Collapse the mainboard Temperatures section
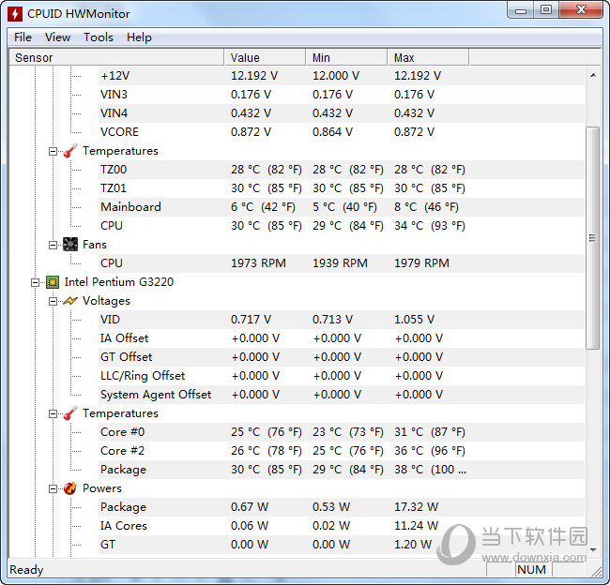 click(x=53, y=151)
